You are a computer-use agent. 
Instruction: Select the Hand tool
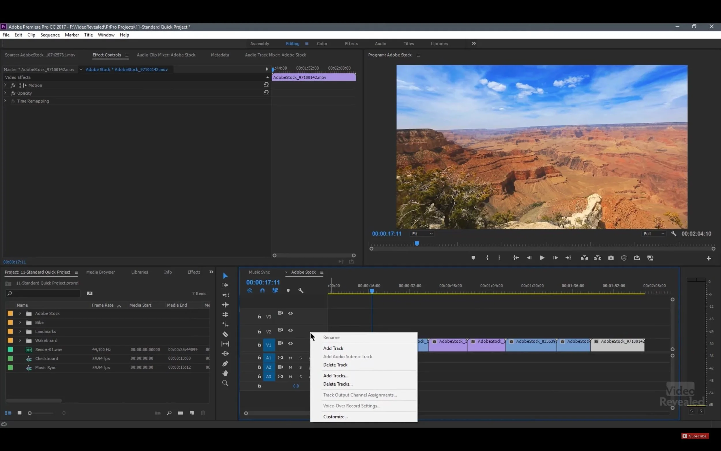pyautogui.click(x=225, y=373)
